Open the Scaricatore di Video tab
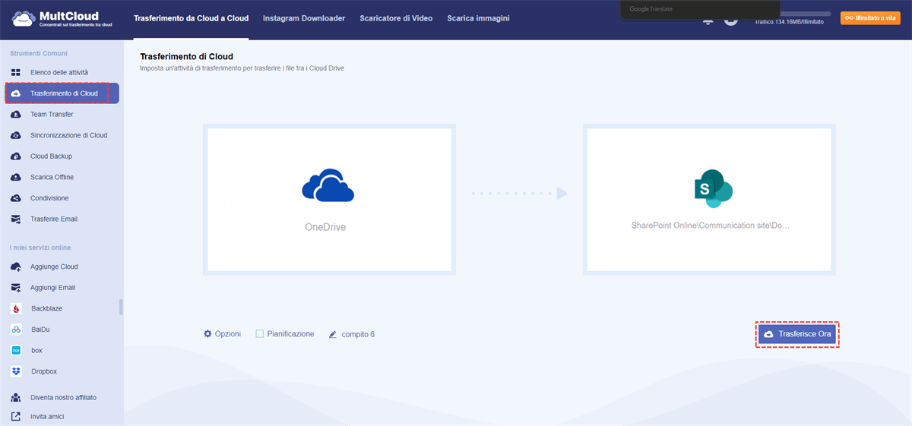 [x=396, y=18]
